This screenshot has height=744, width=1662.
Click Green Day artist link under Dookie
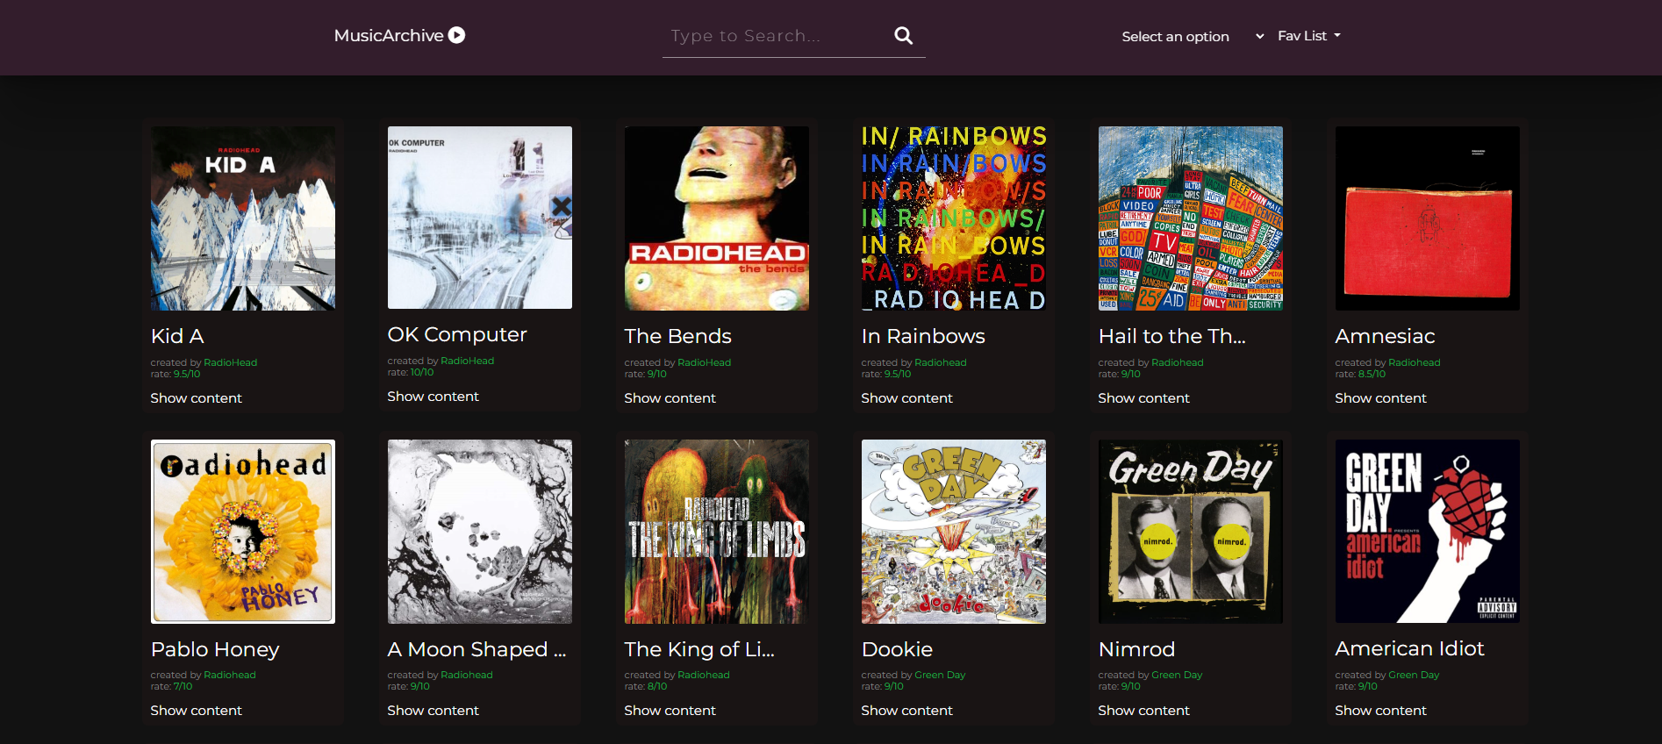[940, 675]
